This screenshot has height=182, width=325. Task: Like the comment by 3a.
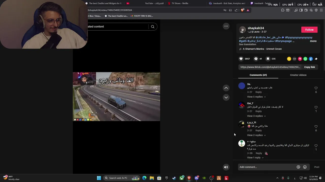coord(316,88)
